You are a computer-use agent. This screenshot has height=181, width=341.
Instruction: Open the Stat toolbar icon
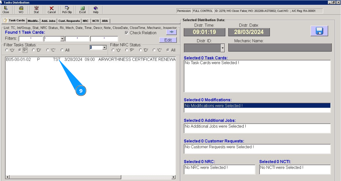click(36, 10)
